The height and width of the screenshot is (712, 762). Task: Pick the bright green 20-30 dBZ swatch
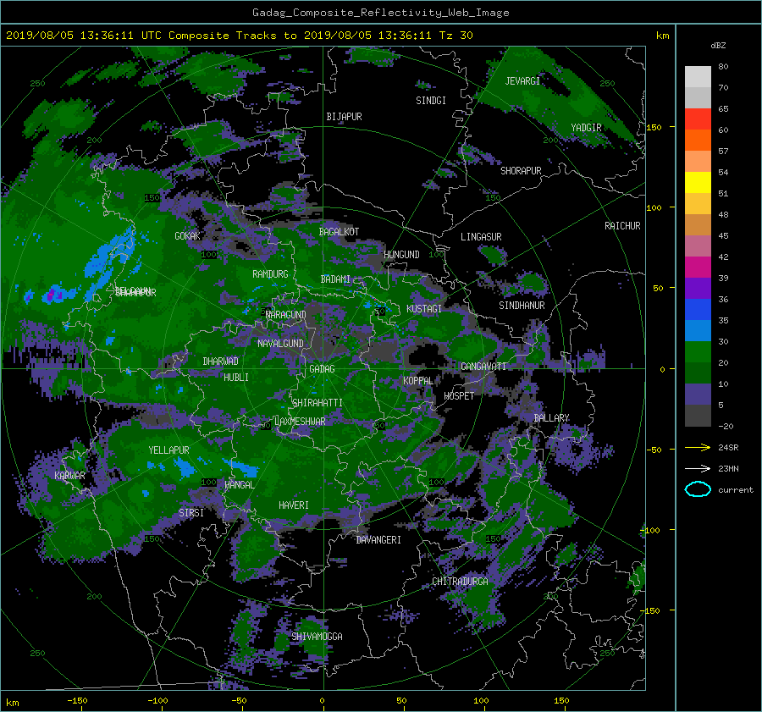click(x=698, y=351)
